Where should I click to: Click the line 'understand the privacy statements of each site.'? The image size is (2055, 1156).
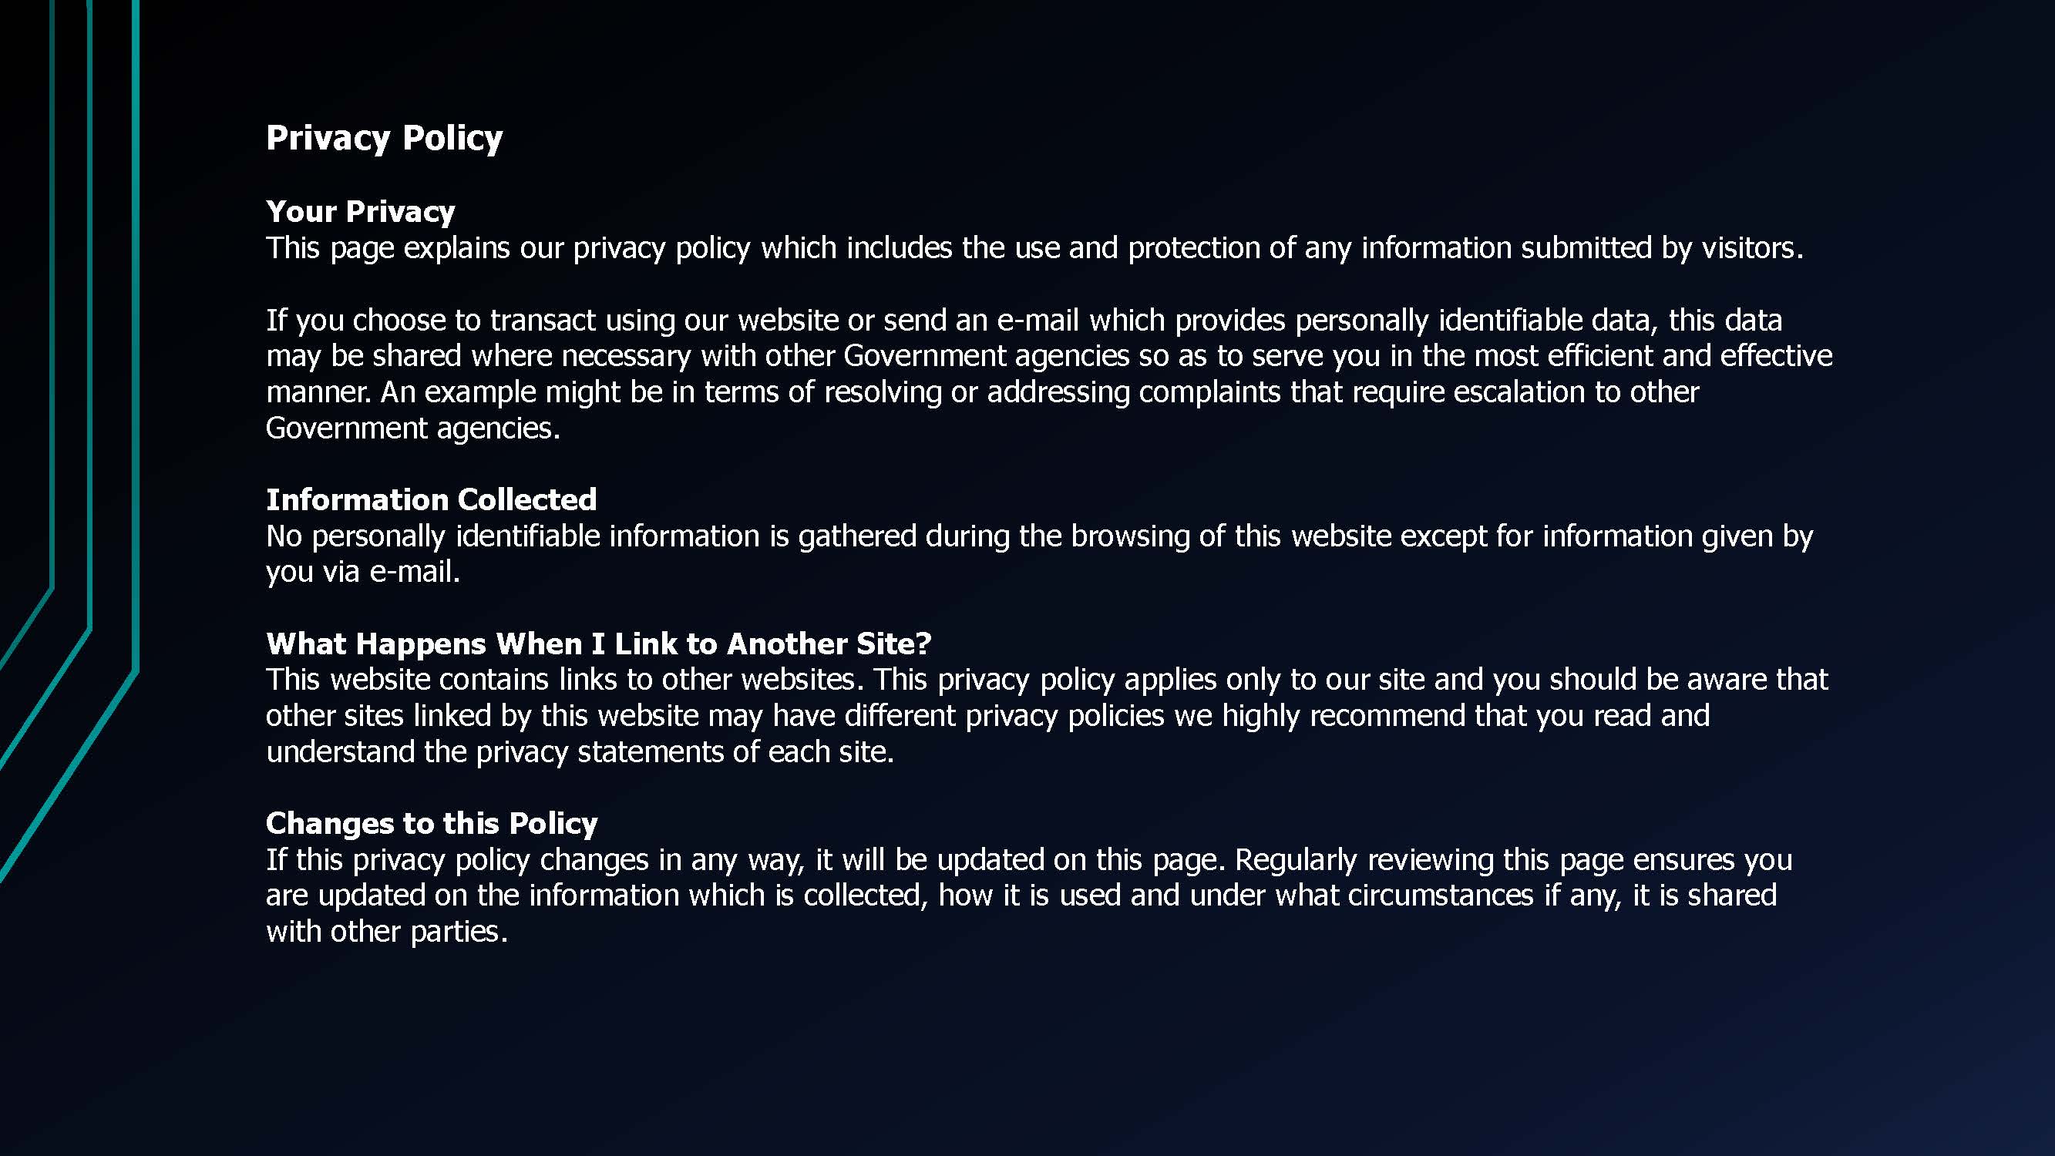[579, 751]
